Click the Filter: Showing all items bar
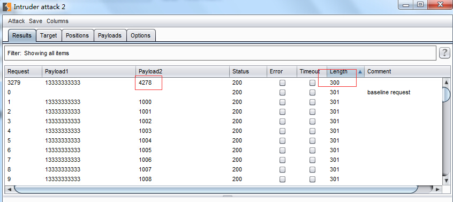 tap(220, 53)
